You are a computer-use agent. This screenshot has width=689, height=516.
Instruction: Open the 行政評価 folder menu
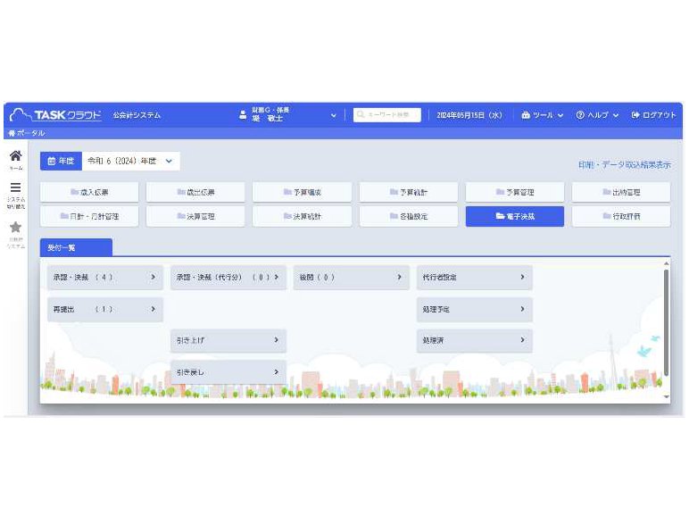click(x=621, y=216)
